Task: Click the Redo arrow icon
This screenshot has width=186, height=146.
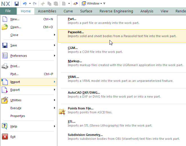Action: (35, 4)
